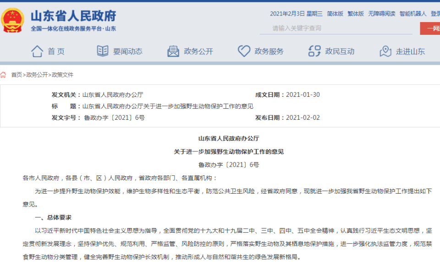Go to 政务服务 navigation item
This screenshot has width=440, height=262.
pyautogui.click(x=269, y=51)
